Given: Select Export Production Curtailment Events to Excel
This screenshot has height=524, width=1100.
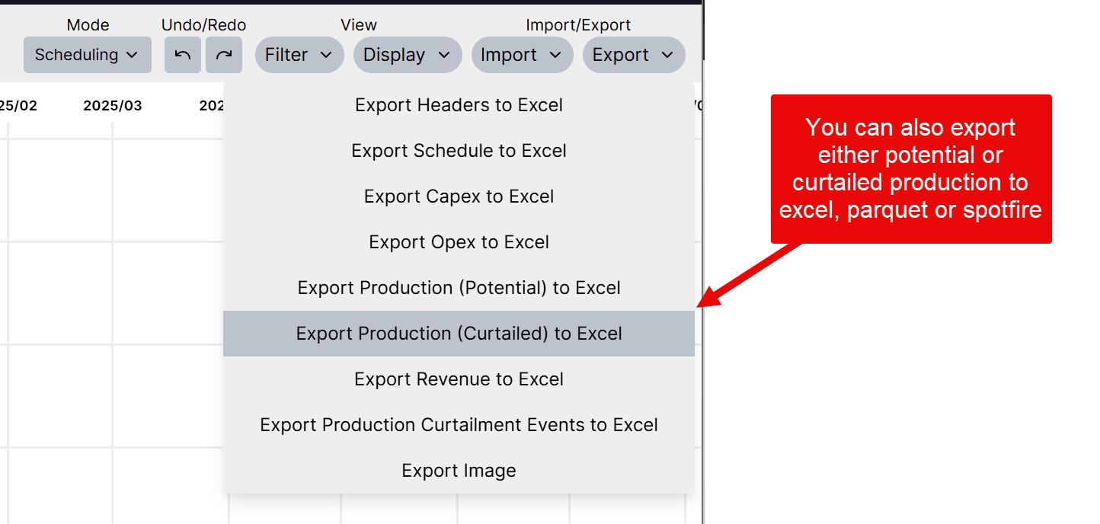Looking at the screenshot, I should click(x=459, y=425).
